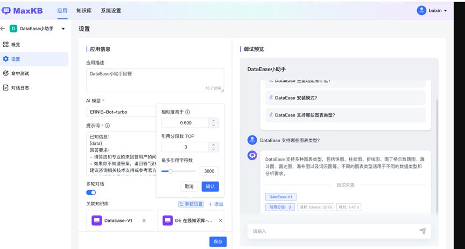Open the 应用 tab
The height and width of the screenshot is (249, 465).
click(62, 11)
